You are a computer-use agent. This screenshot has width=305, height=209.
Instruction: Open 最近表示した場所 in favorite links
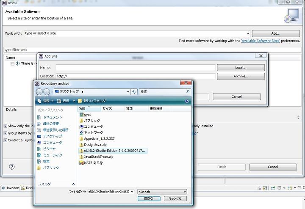click(x=53, y=130)
